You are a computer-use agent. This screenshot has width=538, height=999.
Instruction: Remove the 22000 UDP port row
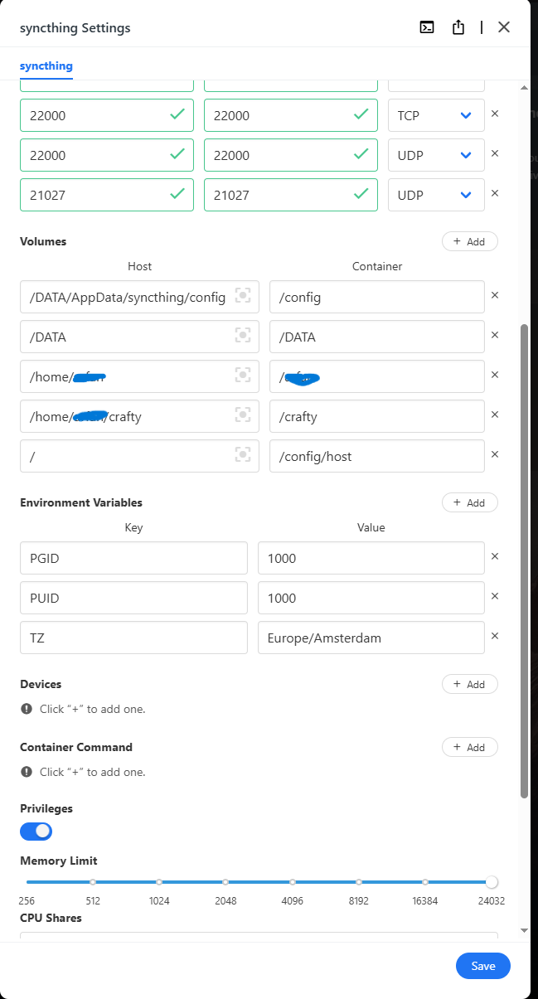495,153
